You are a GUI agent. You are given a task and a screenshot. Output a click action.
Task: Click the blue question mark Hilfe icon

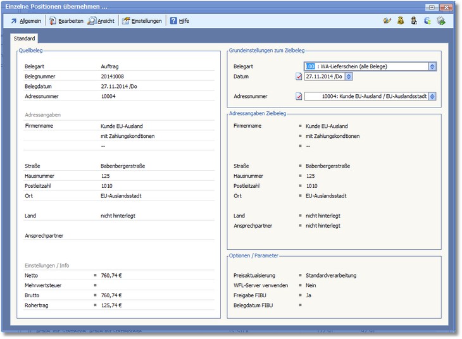(x=173, y=21)
